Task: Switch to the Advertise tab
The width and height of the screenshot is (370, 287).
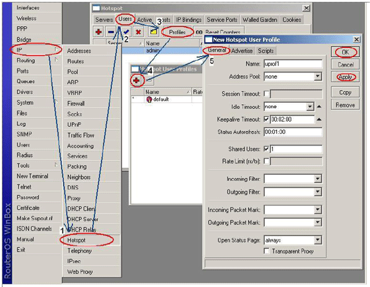Action: click(x=242, y=51)
